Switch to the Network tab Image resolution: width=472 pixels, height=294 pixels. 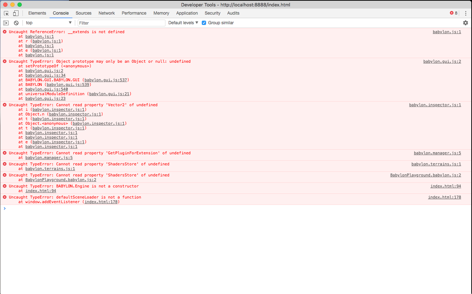point(107,13)
